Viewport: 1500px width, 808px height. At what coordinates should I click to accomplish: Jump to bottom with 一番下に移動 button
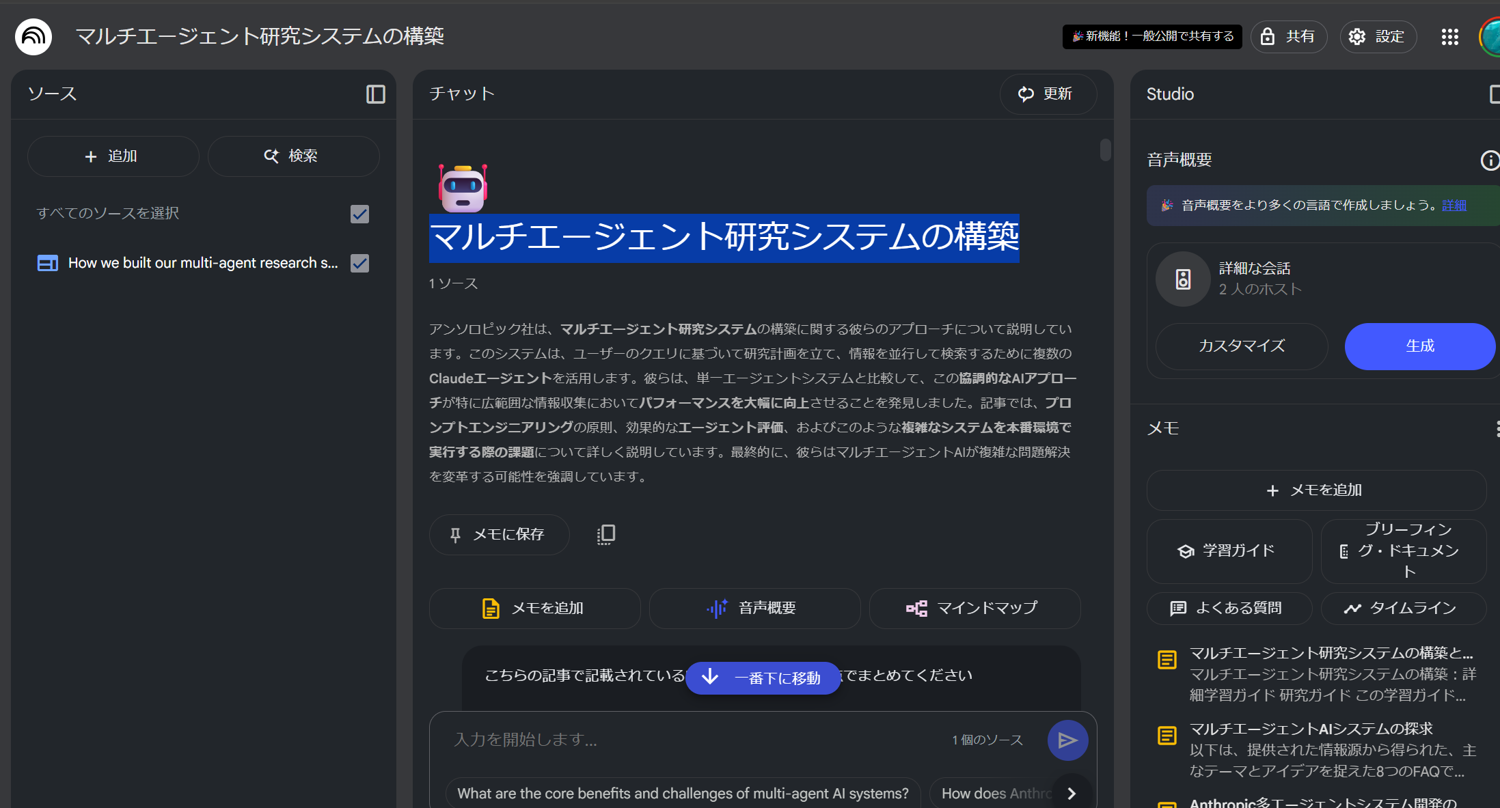[x=763, y=678]
